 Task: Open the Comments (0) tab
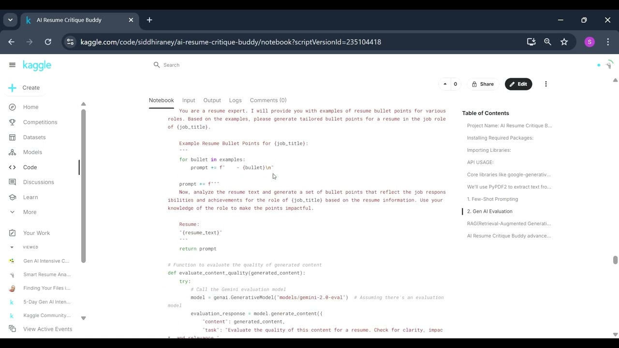click(268, 100)
